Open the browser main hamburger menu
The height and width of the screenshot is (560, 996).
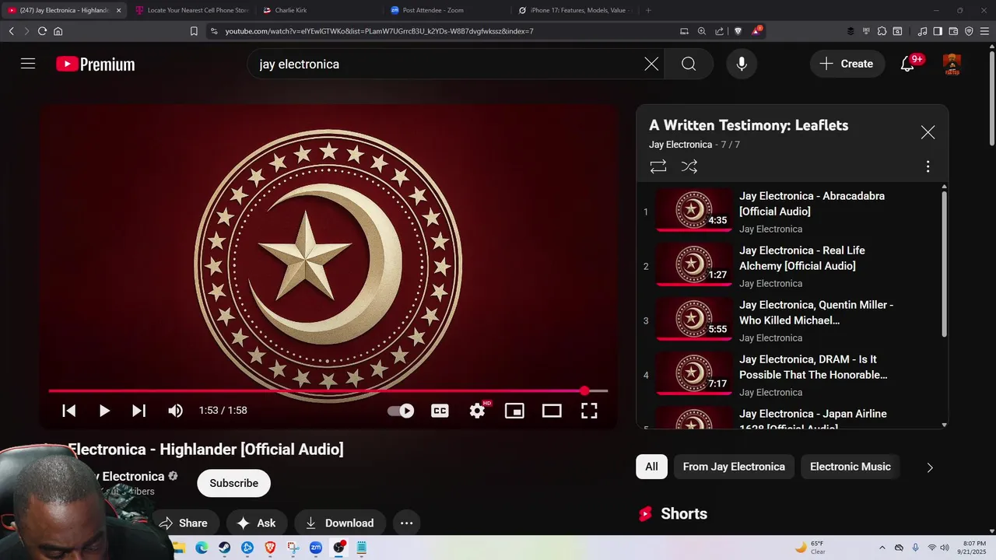(x=984, y=31)
